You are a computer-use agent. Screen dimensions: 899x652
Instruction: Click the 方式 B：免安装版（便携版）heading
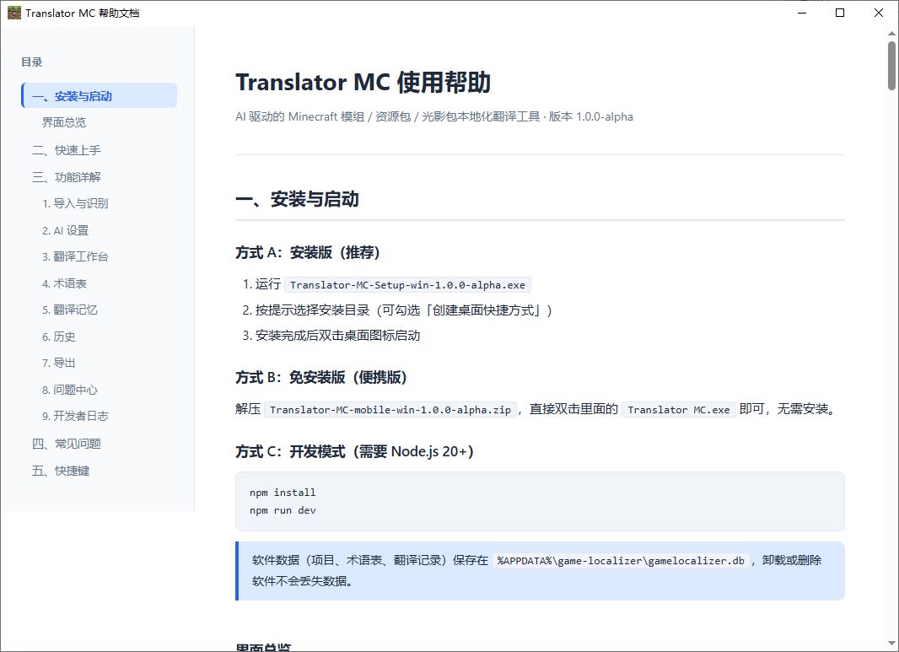coord(321,377)
